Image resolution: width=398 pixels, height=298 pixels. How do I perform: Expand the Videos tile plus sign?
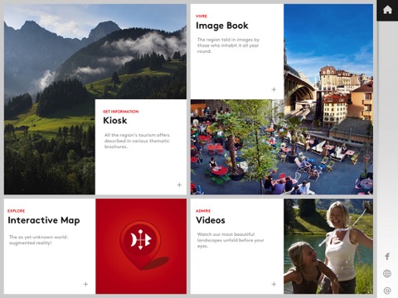(274, 284)
